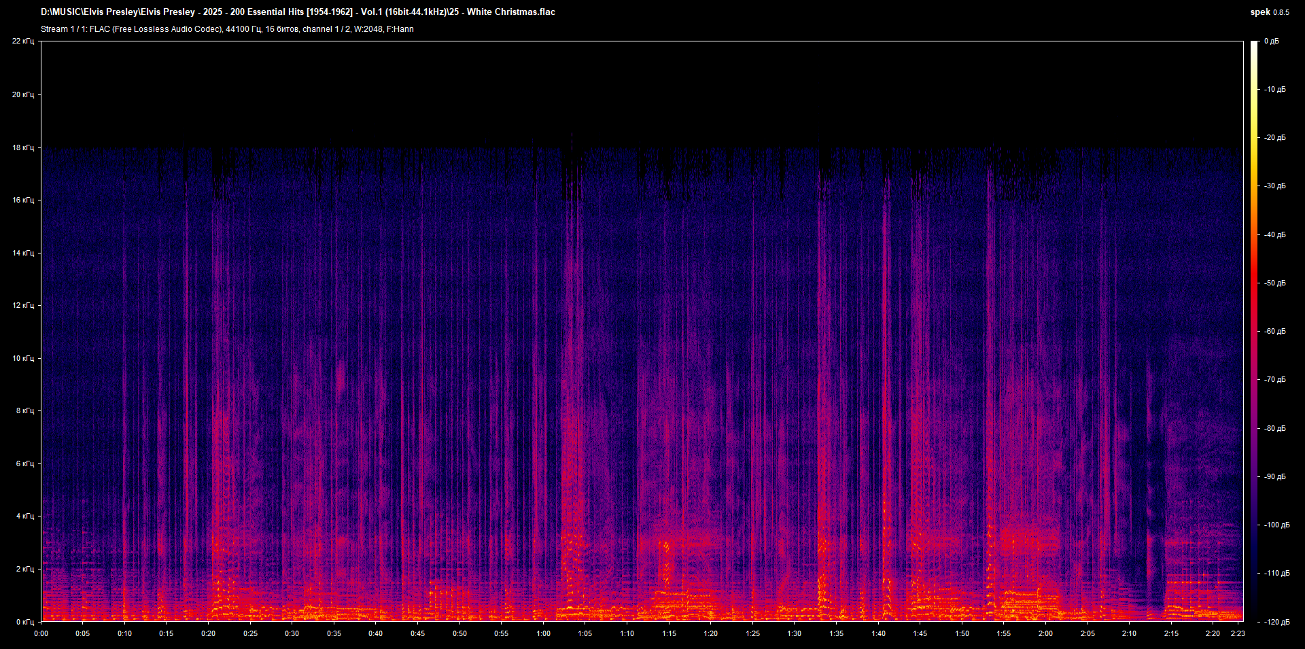Select the 10 кГц frequency axis label
Viewport: 1305px width, 649px height.
[x=22, y=358]
